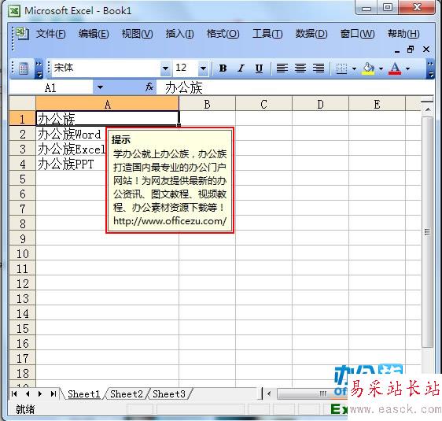Click the formula bar containing 办公族
Image resolution: width=442 pixels, height=421 pixels.
[x=295, y=87]
